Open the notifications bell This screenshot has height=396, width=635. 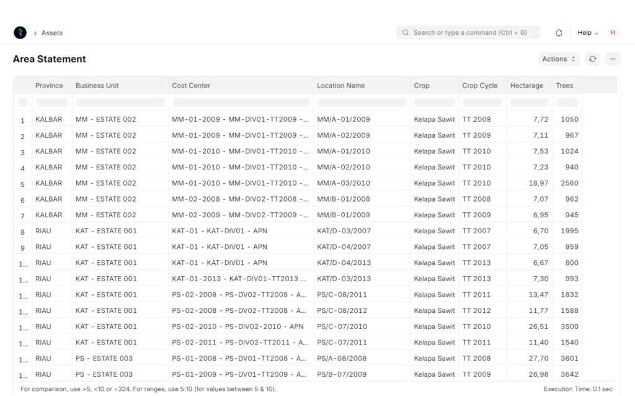coord(559,33)
